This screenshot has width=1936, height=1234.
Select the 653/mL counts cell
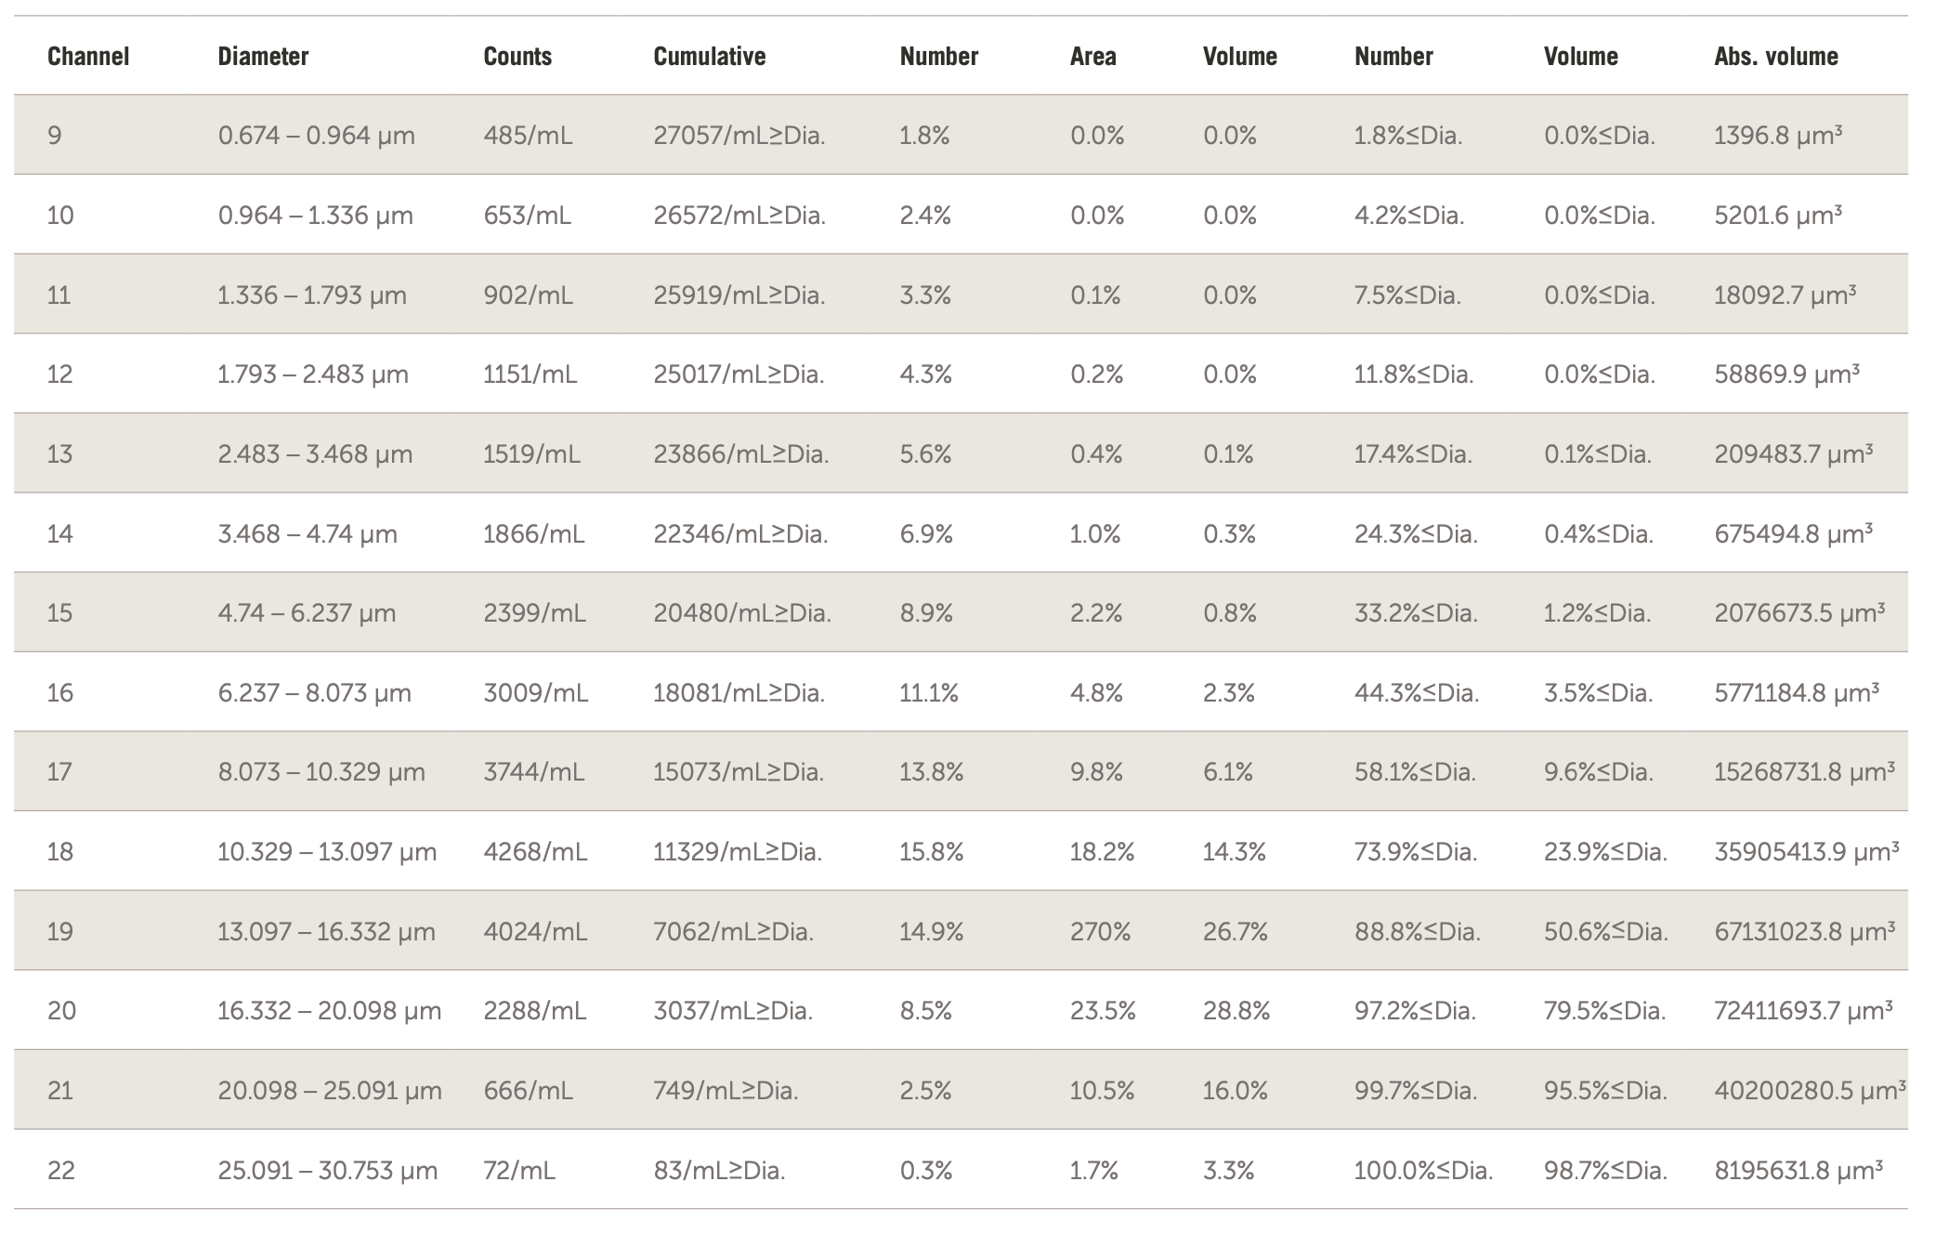pyautogui.click(x=527, y=216)
